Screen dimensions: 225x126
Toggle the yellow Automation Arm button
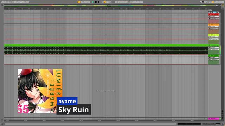click(x=105, y=2)
